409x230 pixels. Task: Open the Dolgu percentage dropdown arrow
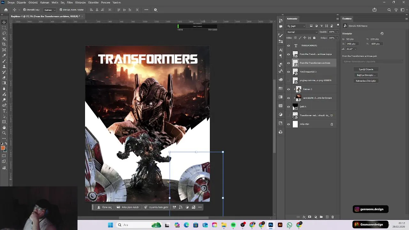pyautogui.click(x=337, y=38)
